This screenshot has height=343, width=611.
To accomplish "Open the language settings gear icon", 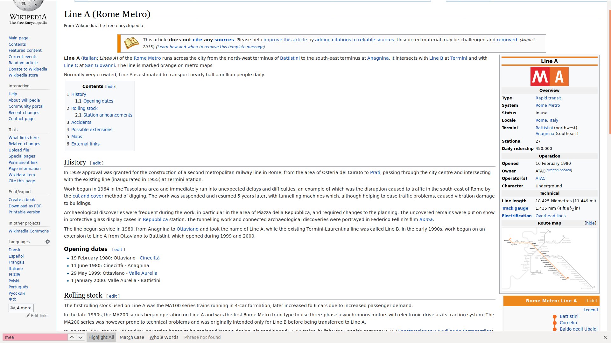I will [x=48, y=242].
